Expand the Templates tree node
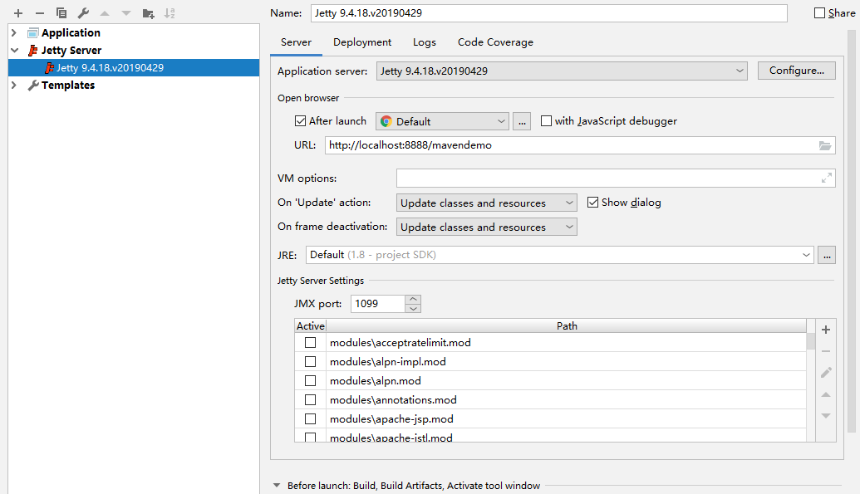 tap(14, 86)
